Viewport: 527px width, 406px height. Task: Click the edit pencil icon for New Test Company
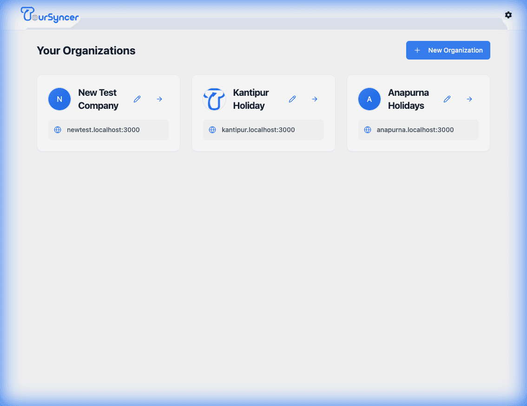click(137, 99)
